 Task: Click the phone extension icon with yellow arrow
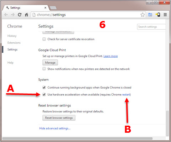tap(158, 15)
